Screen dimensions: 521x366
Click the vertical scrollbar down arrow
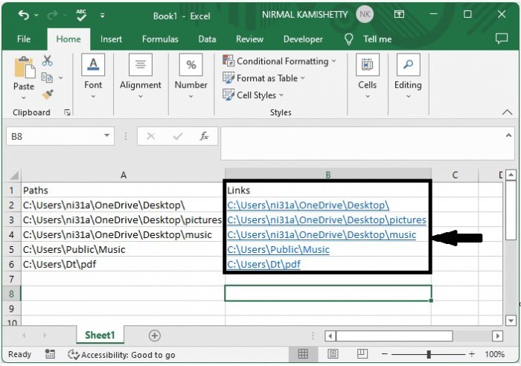pyautogui.click(x=511, y=321)
